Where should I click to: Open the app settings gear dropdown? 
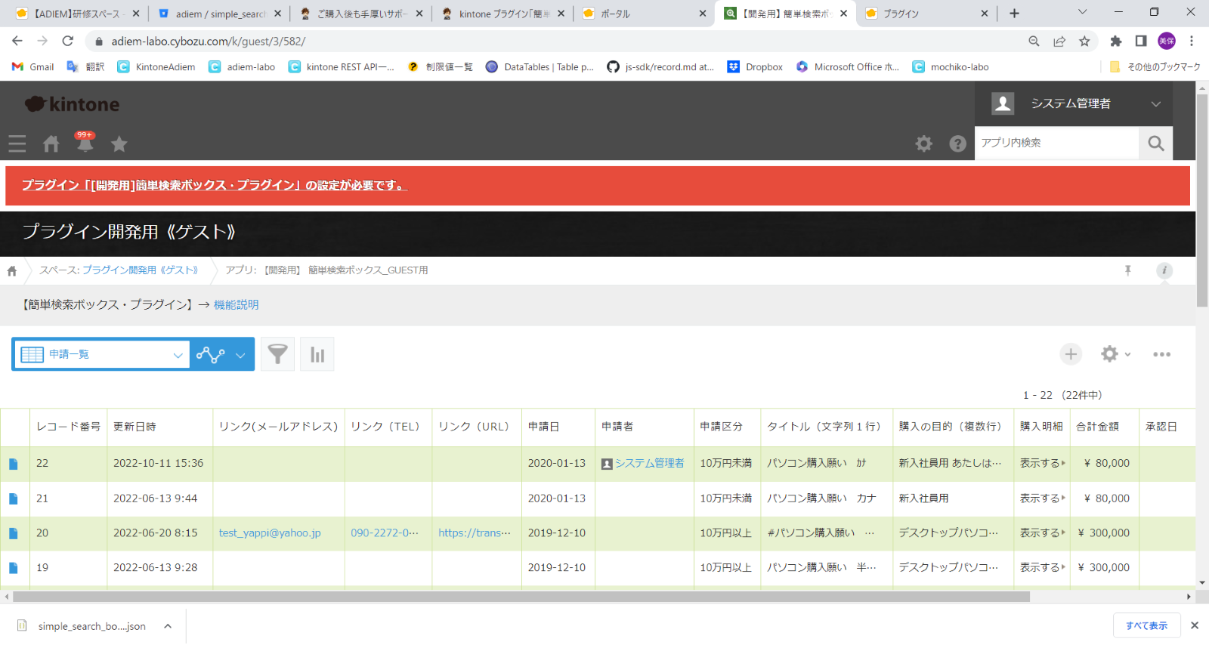pyautogui.click(x=1115, y=354)
